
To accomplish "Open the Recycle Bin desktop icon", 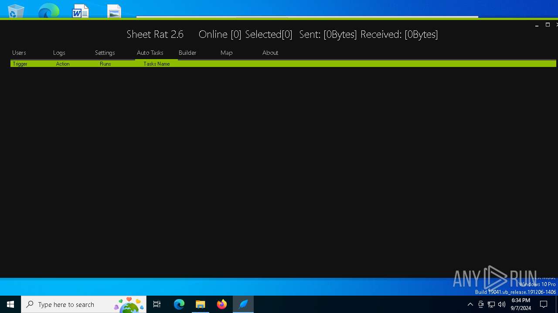I will click(16, 10).
